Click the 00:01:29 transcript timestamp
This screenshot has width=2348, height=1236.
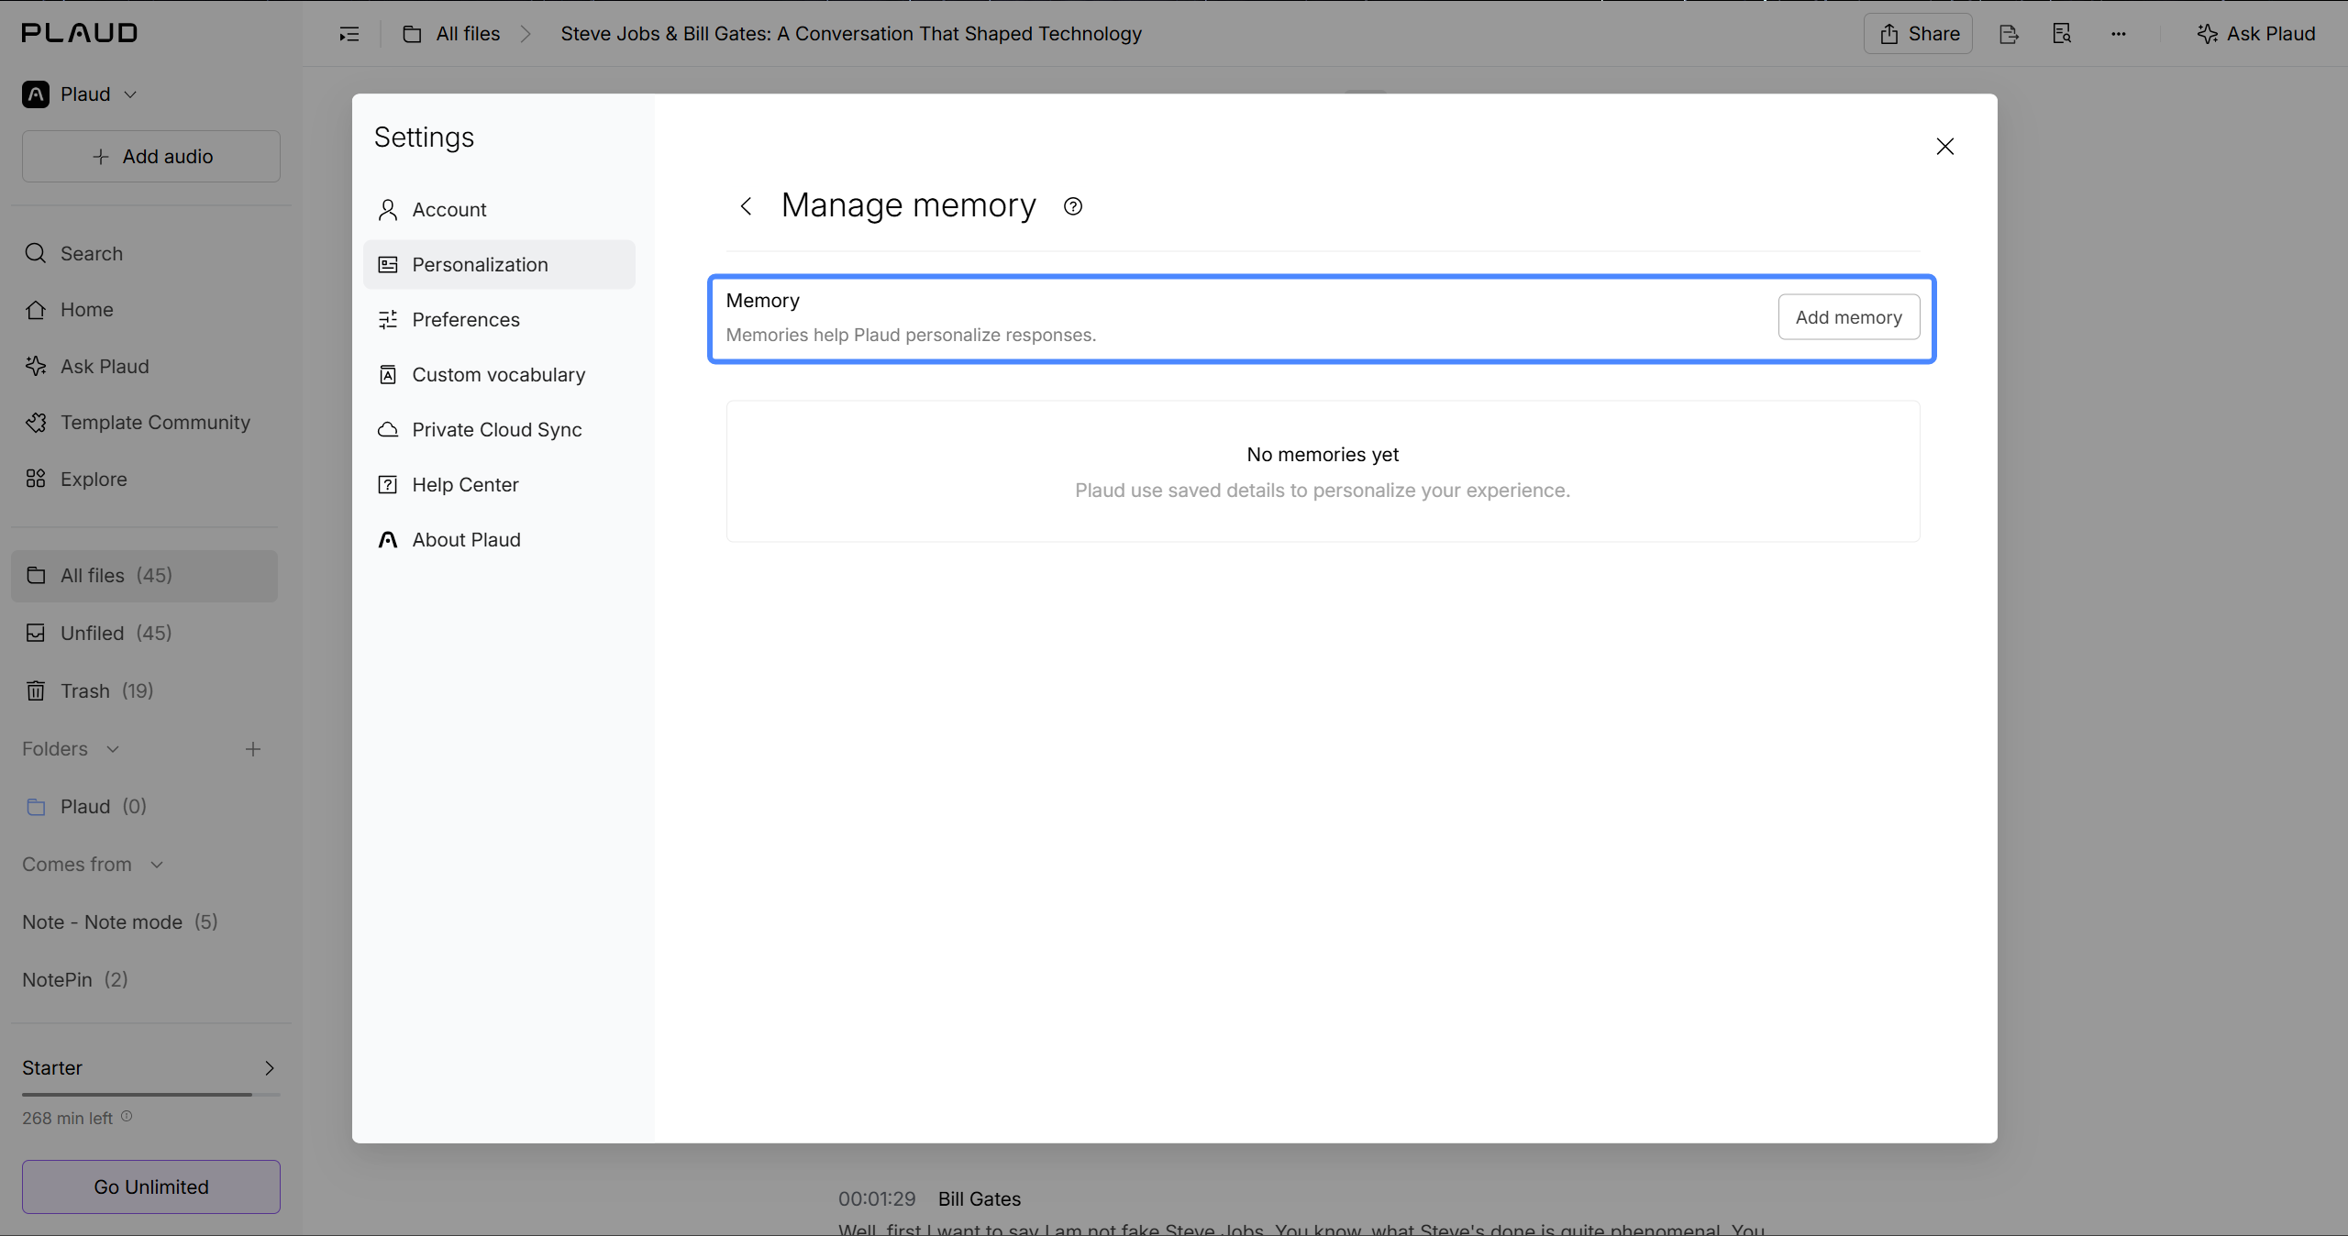[877, 1199]
